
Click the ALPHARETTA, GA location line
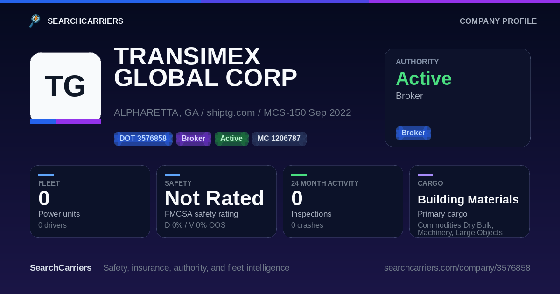coord(232,112)
